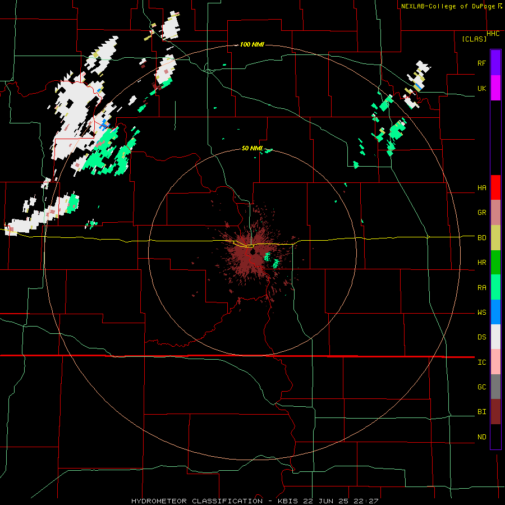The width and height of the screenshot is (505, 505).
Task: Click the GR legend label
Action: click(x=481, y=213)
